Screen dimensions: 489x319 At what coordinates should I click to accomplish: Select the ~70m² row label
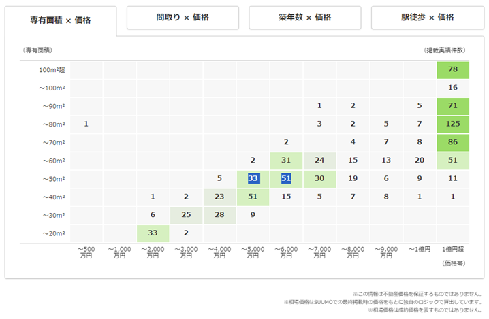tap(54, 143)
